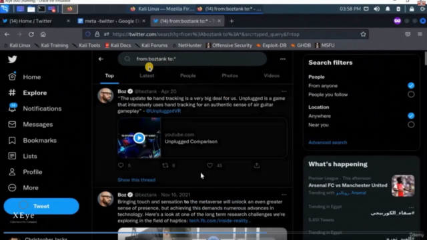Switch to the meta -twitter Google Docs tab

[x=111, y=21]
